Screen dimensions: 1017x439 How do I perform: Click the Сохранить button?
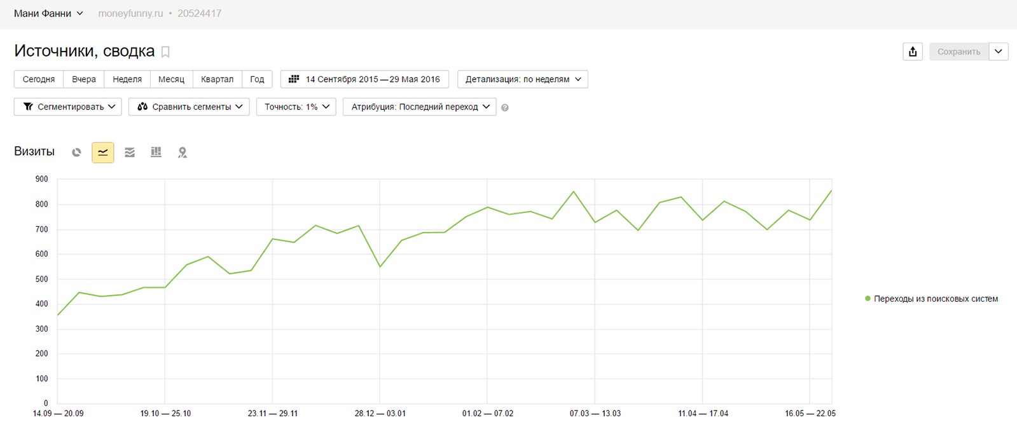click(958, 52)
